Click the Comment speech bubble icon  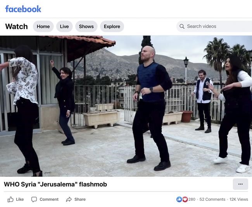coord(34,199)
